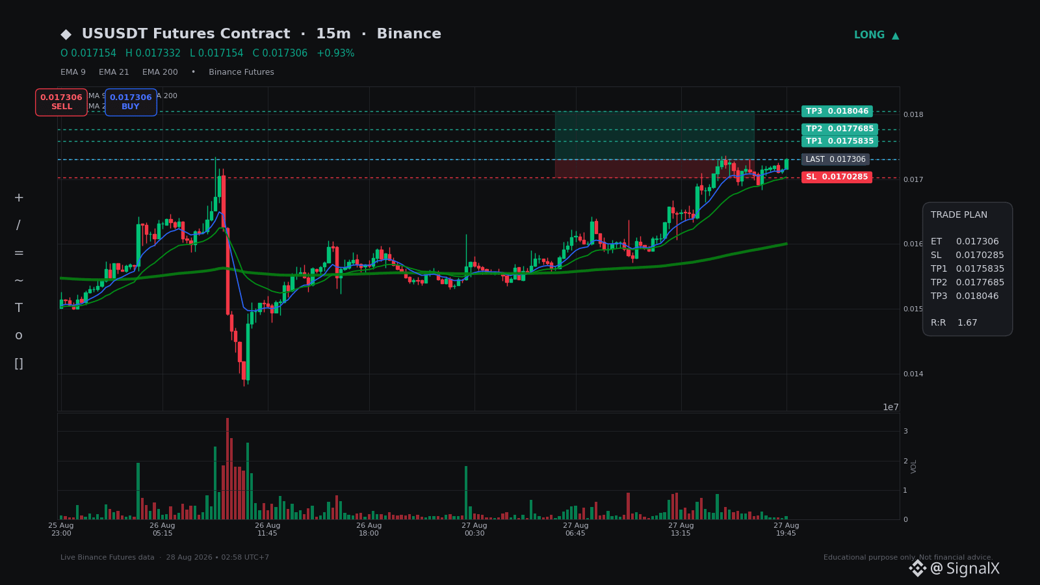This screenshot has width=1040, height=585.
Task: Click the 1e7 volume scale label
Action: coord(890,408)
